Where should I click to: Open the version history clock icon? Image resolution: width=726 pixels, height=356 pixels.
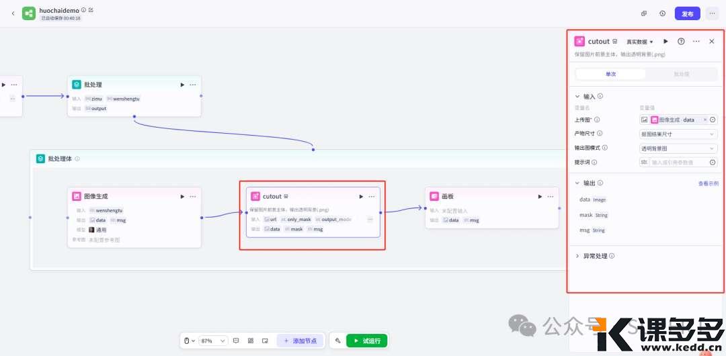pos(662,13)
